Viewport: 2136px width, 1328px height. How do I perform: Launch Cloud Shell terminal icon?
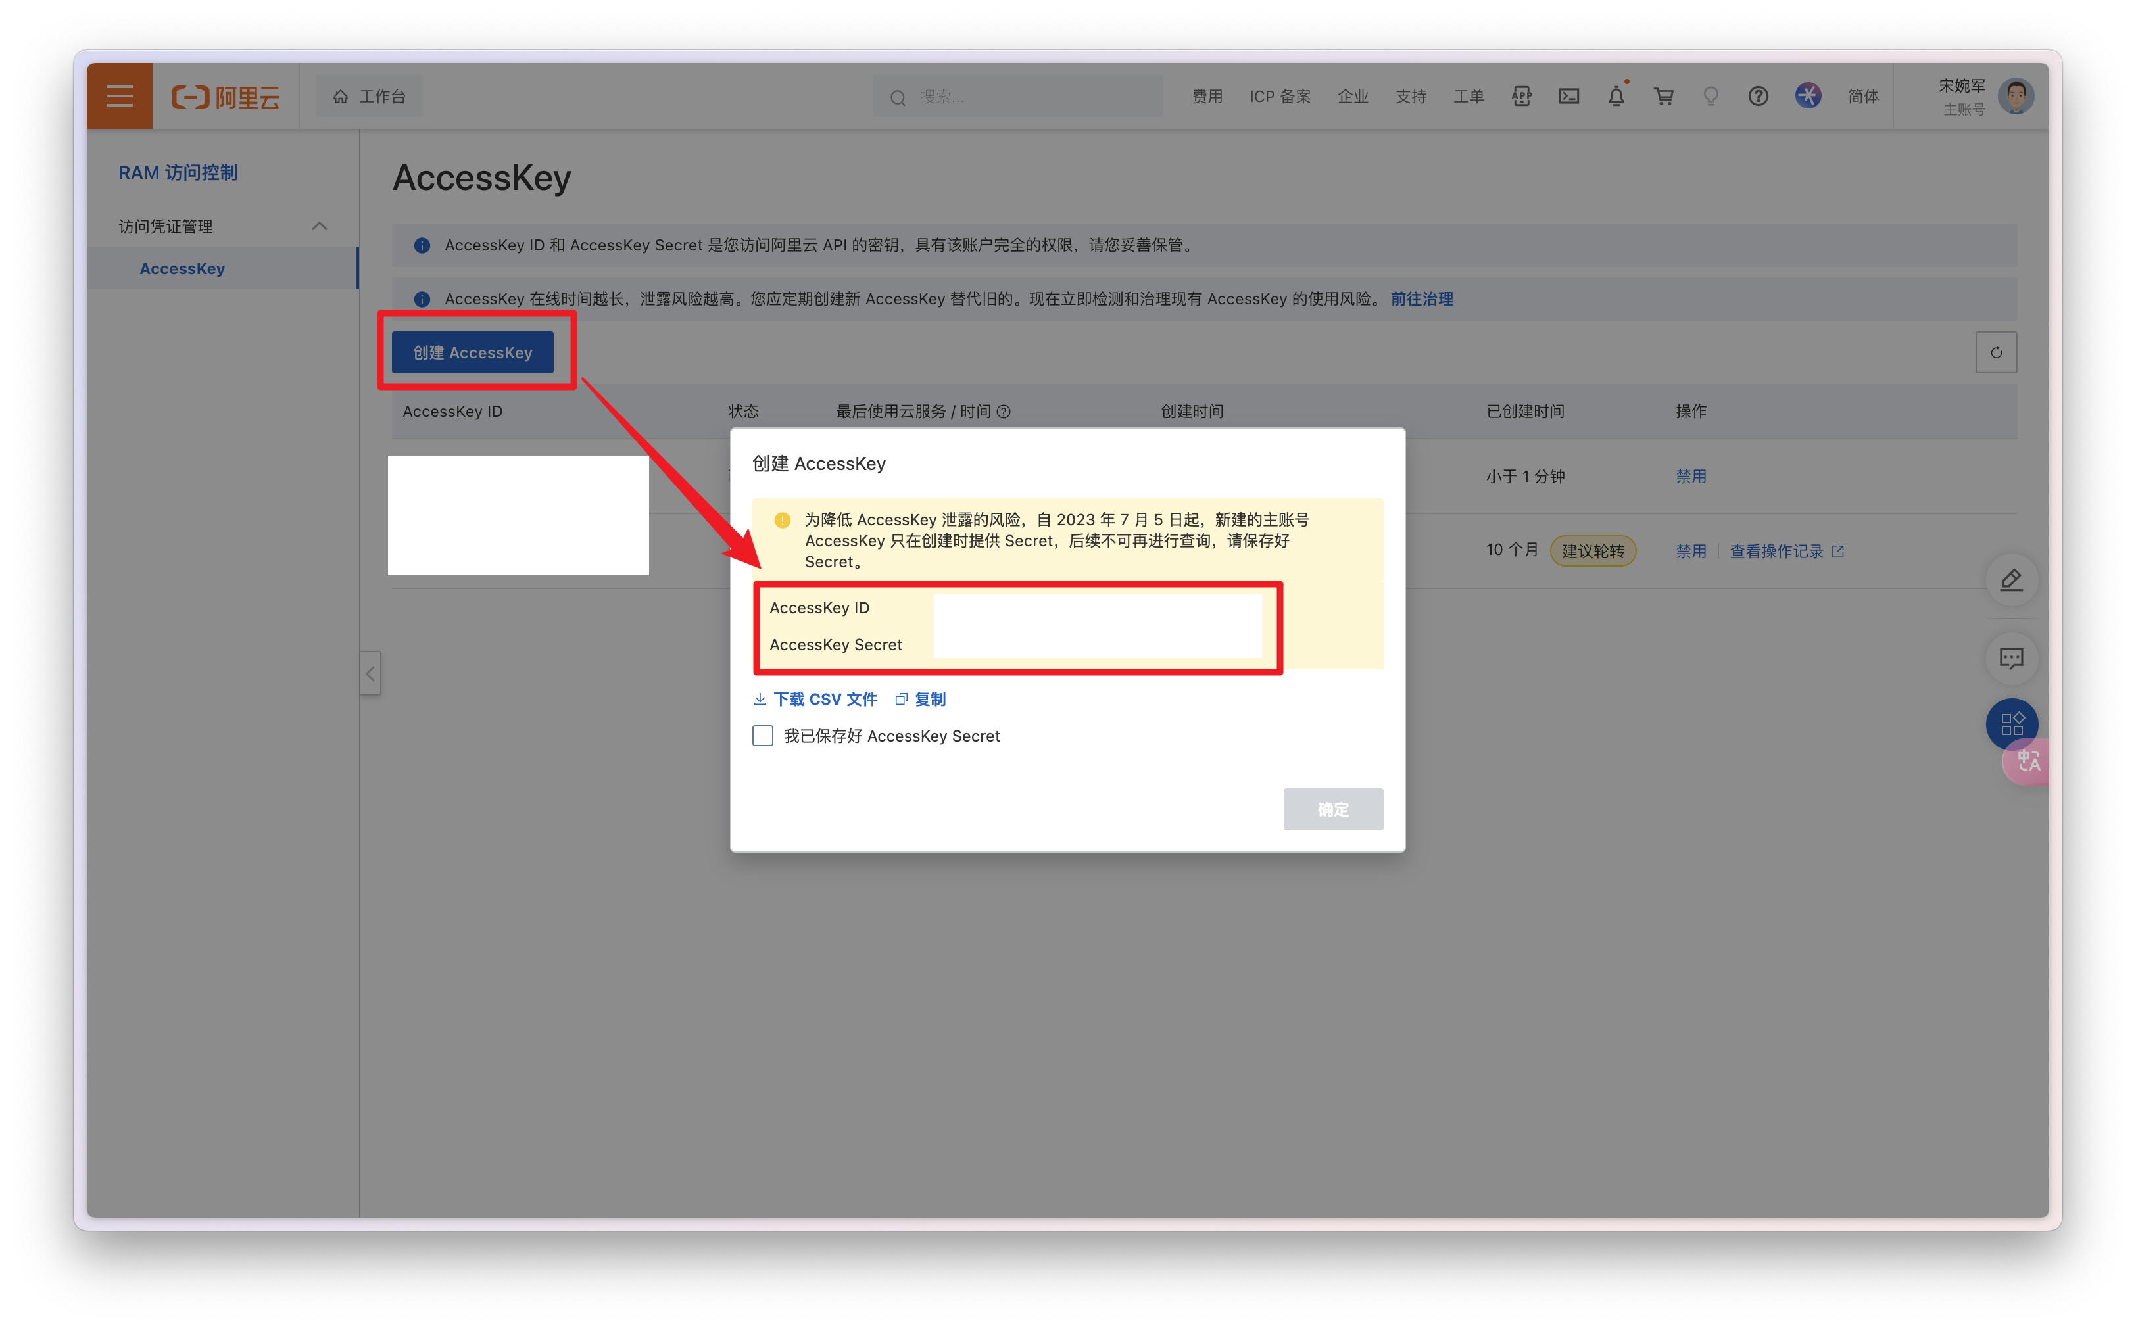click(x=1568, y=97)
